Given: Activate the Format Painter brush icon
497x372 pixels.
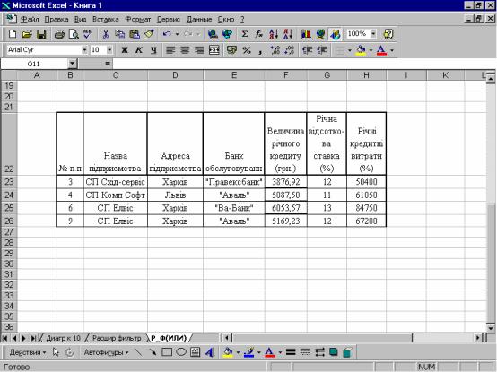Looking at the screenshot, I should pyautogui.click(x=149, y=34).
